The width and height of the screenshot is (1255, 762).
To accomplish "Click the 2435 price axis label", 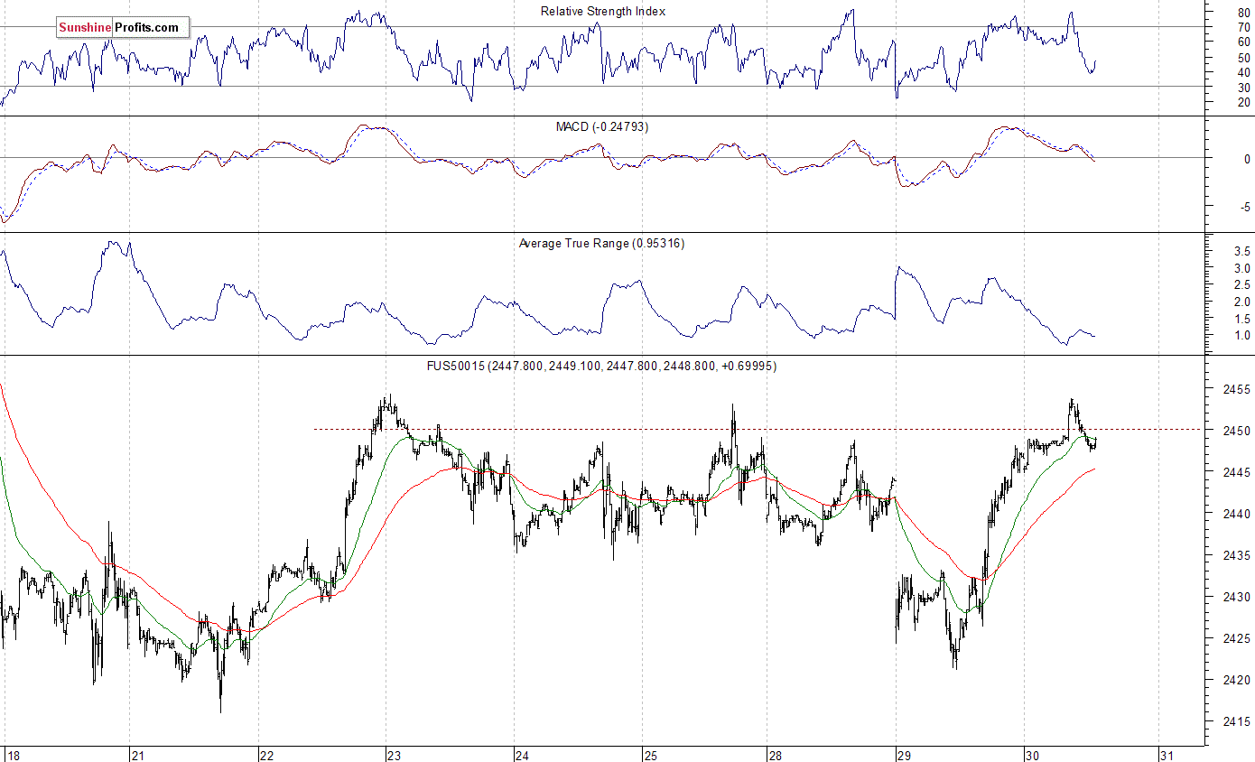I will [1237, 556].
